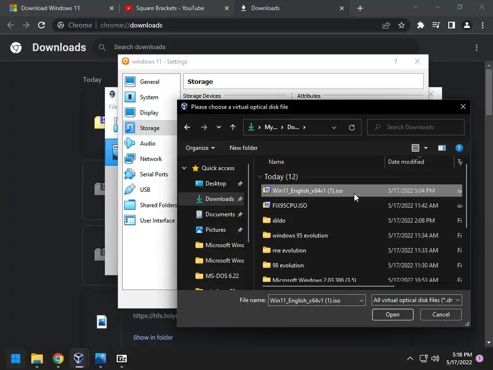Select Desktop in Quick access
Screen dimensions: 493x370
[216, 184]
